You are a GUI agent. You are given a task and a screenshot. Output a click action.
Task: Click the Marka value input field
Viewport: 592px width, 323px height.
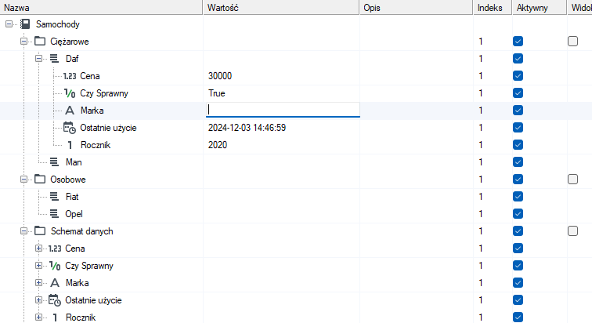tap(283, 110)
